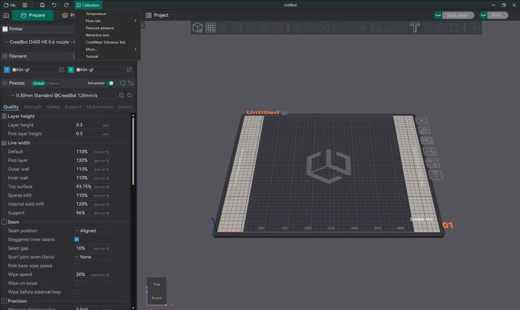Switch process scope to Global
Viewport: 520px width, 310px height.
tap(39, 83)
